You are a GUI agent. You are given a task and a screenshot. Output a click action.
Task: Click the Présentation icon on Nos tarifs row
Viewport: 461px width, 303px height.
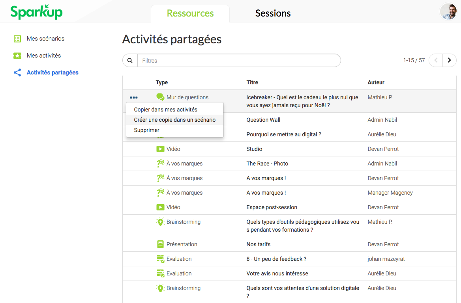pos(160,244)
